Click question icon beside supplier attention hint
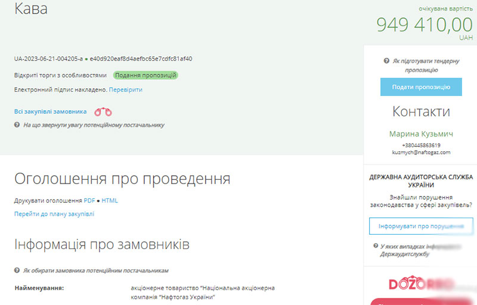This screenshot has height=305, width=477. tap(17, 125)
